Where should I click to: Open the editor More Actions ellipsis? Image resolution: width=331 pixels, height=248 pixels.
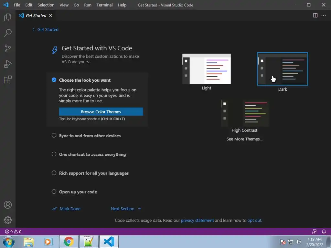tap(323, 15)
